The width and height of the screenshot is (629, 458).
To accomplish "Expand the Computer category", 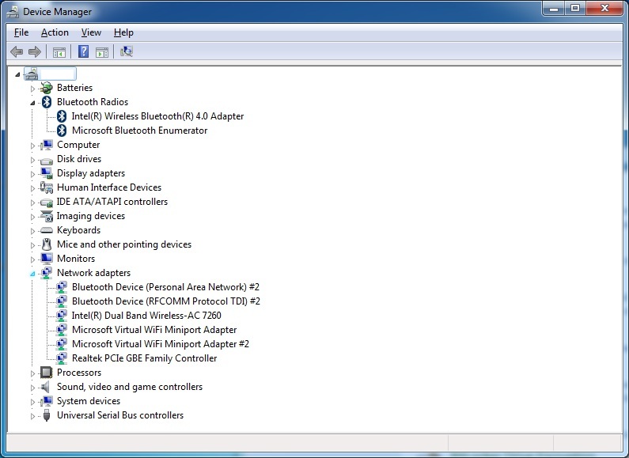I will (32, 146).
